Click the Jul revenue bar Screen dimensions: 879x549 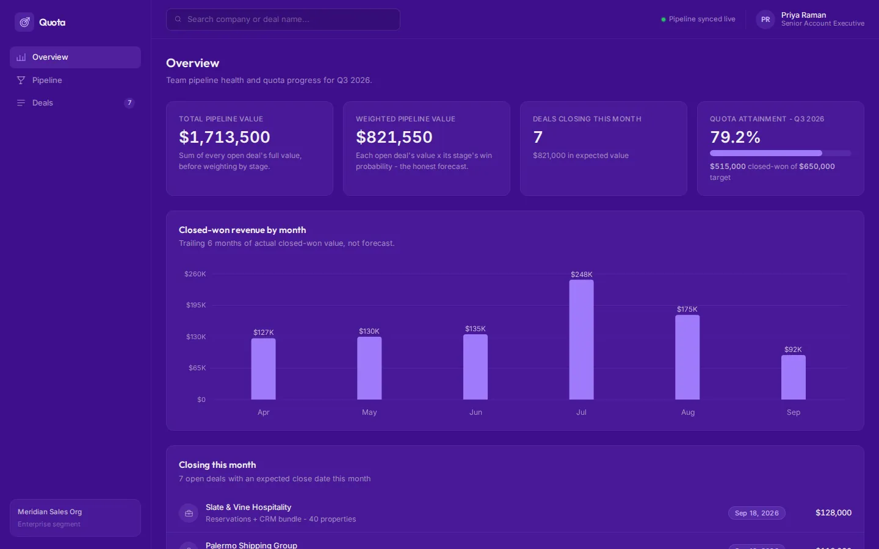(x=581, y=340)
